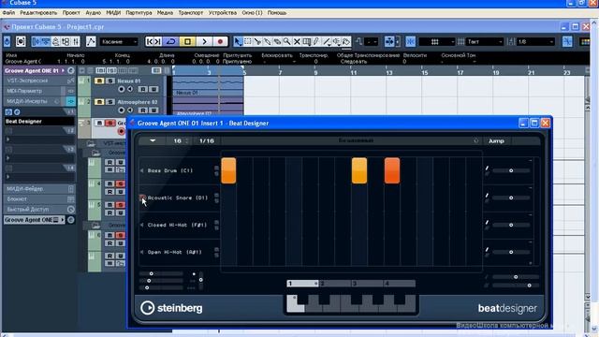Viewport: 599px width, 337px height.
Task: Expand the МИДИ-Фейдер inspector section
Action: click(x=39, y=189)
